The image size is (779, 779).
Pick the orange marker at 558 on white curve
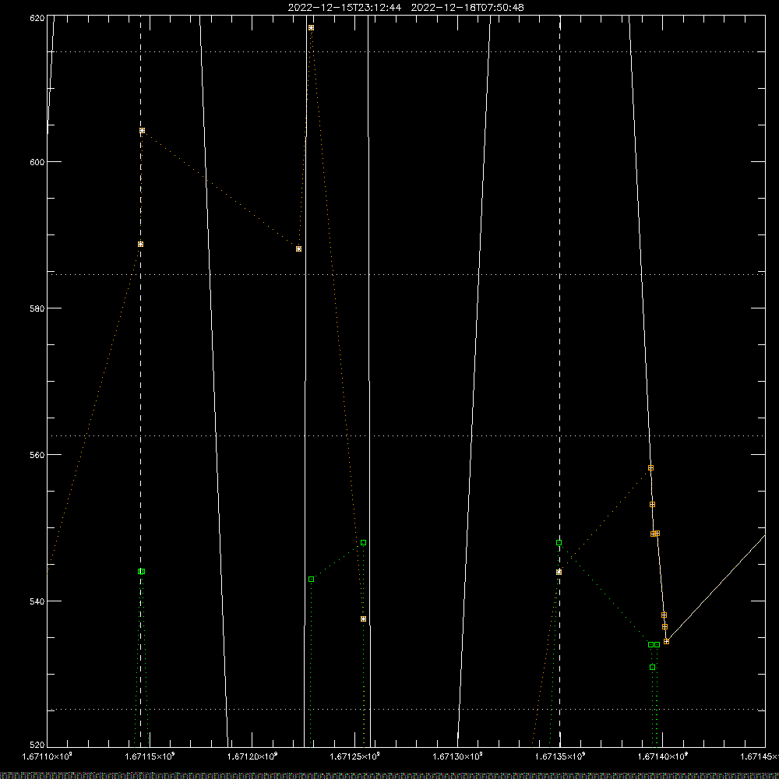pos(650,467)
